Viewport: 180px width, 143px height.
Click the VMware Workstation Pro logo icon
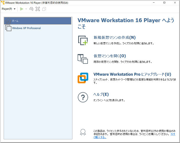pos(83,78)
